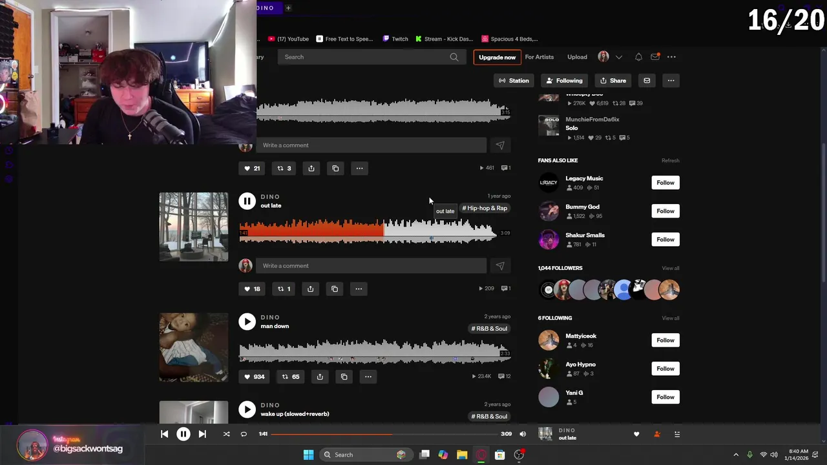Repost 'man down' with 65 reposts
Screen dimensions: 827x465
291,377
